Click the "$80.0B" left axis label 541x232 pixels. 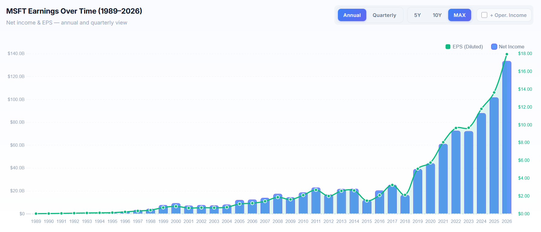[18, 122]
